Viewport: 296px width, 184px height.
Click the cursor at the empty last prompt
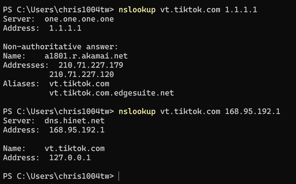point(118,176)
